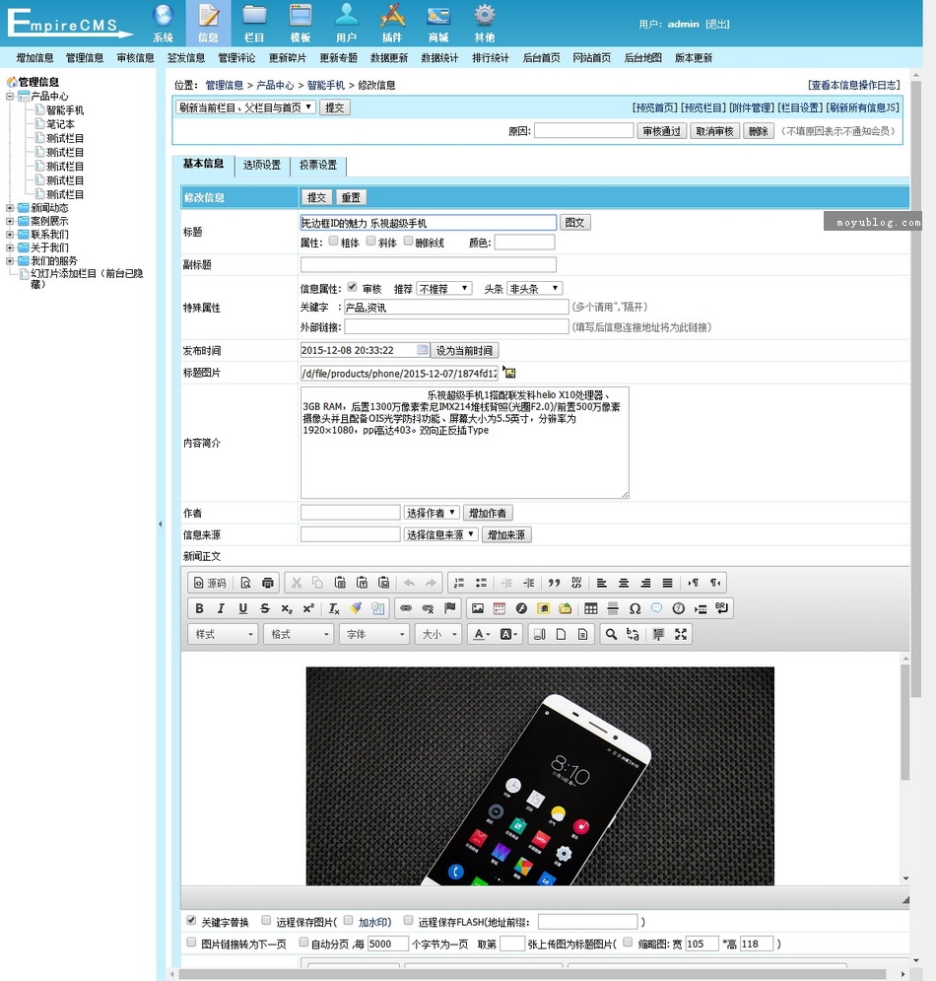Enable 远程保存FLASH checkbox
This screenshot has width=936, height=981.
coord(408,920)
